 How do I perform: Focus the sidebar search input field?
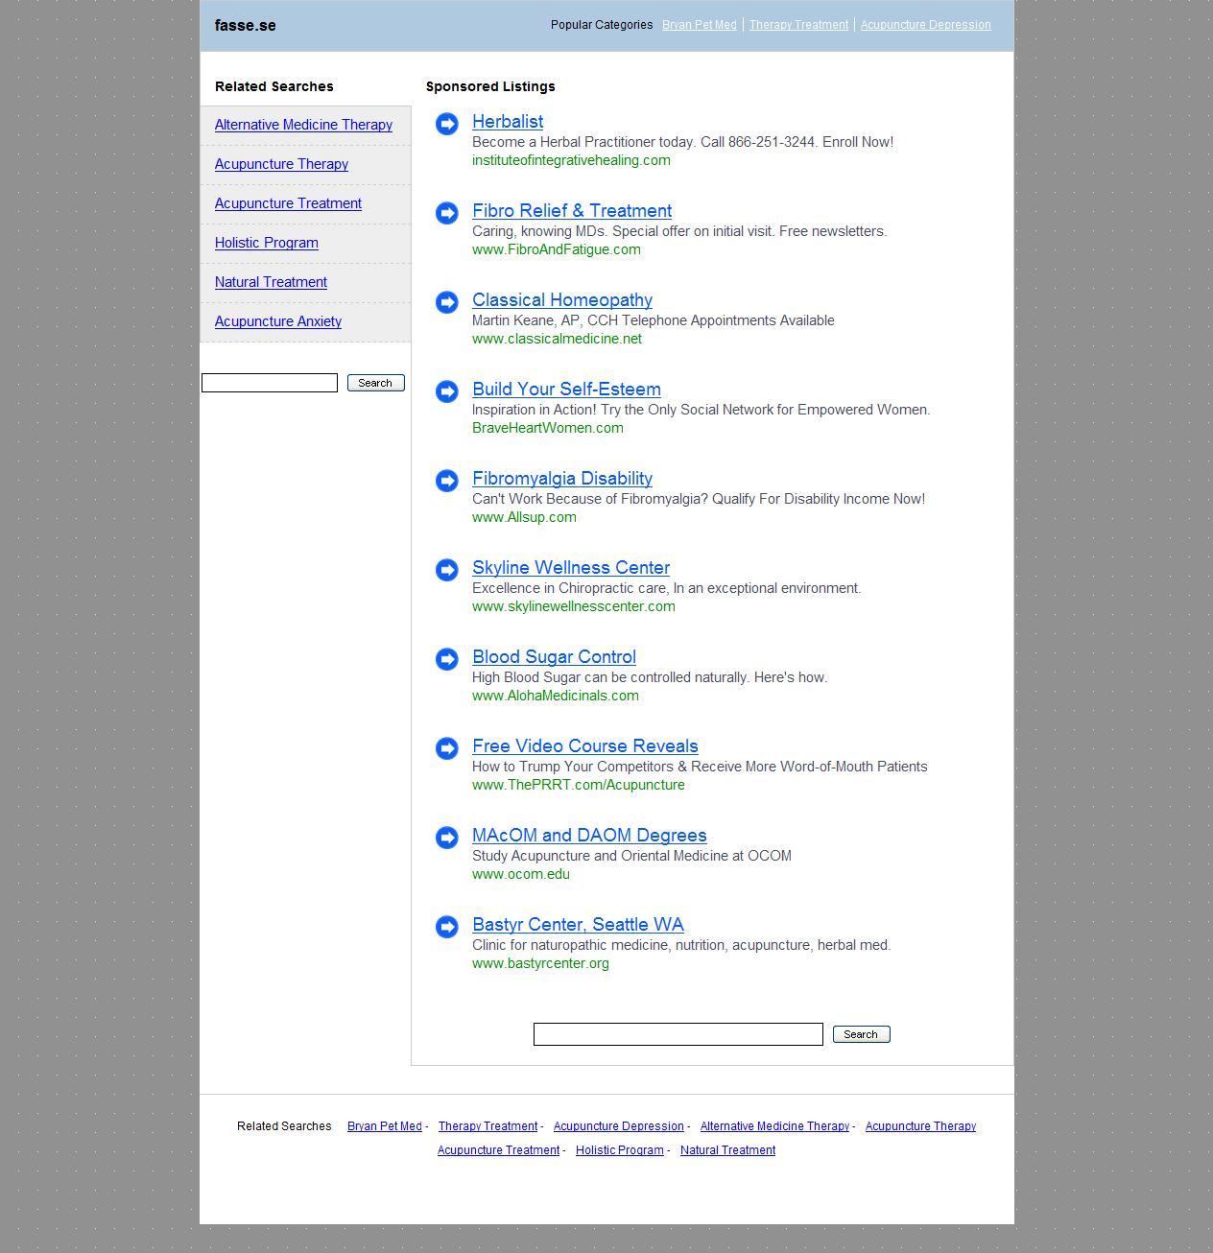click(270, 383)
